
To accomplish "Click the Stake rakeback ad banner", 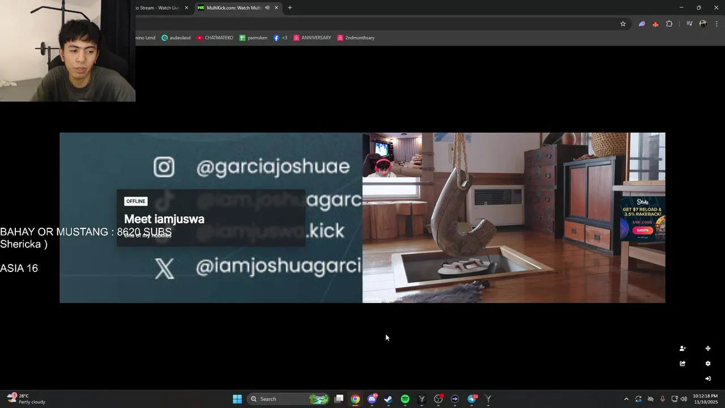I will click(643, 219).
